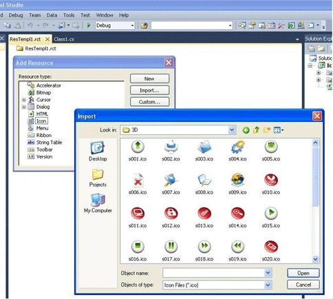Viewport: 333px width, 299px height.
Task: Open the Tools menu
Action: coord(69,15)
